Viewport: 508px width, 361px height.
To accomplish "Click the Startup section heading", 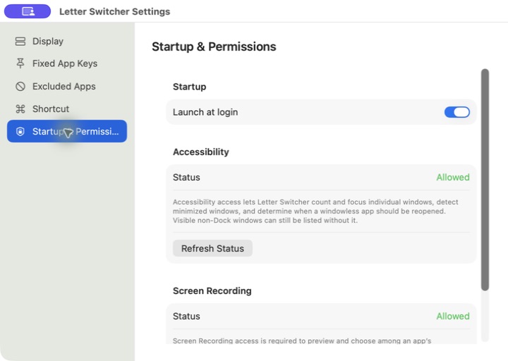I will 190,87.
